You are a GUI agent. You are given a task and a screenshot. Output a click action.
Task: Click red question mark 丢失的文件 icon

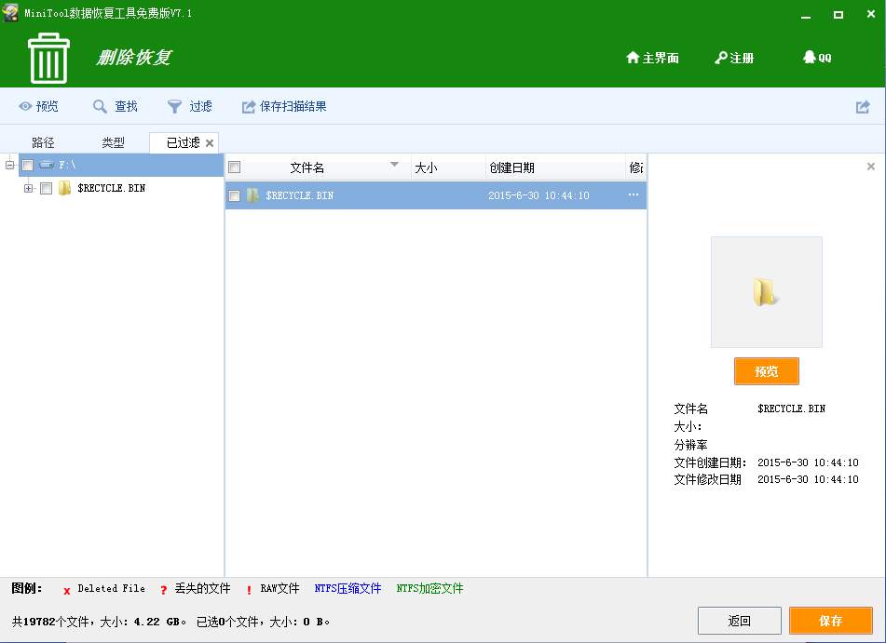click(163, 590)
